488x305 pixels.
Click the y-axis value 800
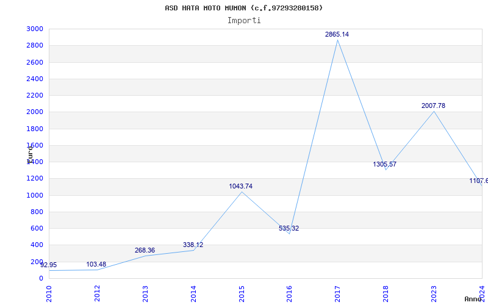click(x=37, y=212)
